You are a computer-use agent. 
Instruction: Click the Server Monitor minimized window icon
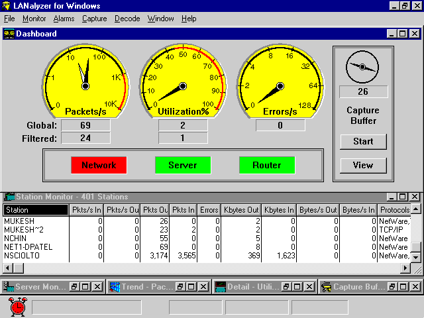pos(8,287)
